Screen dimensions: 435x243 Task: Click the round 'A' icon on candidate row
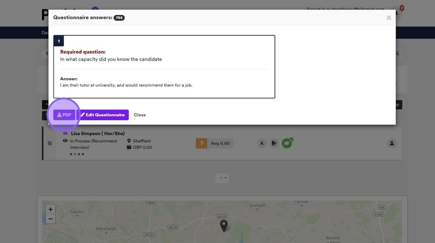(x=262, y=143)
